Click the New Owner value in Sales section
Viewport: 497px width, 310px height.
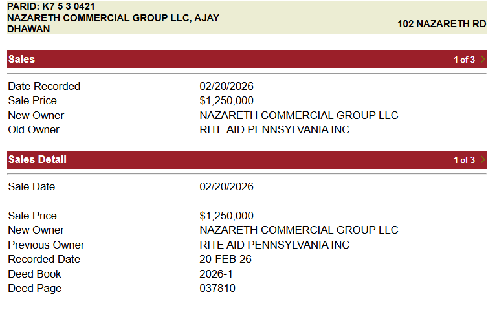(299, 116)
